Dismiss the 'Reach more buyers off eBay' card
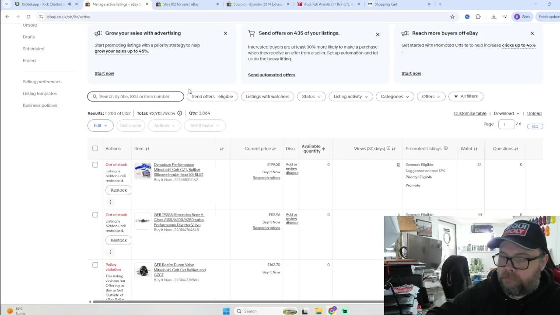Image resolution: width=560 pixels, height=315 pixels. click(x=532, y=33)
